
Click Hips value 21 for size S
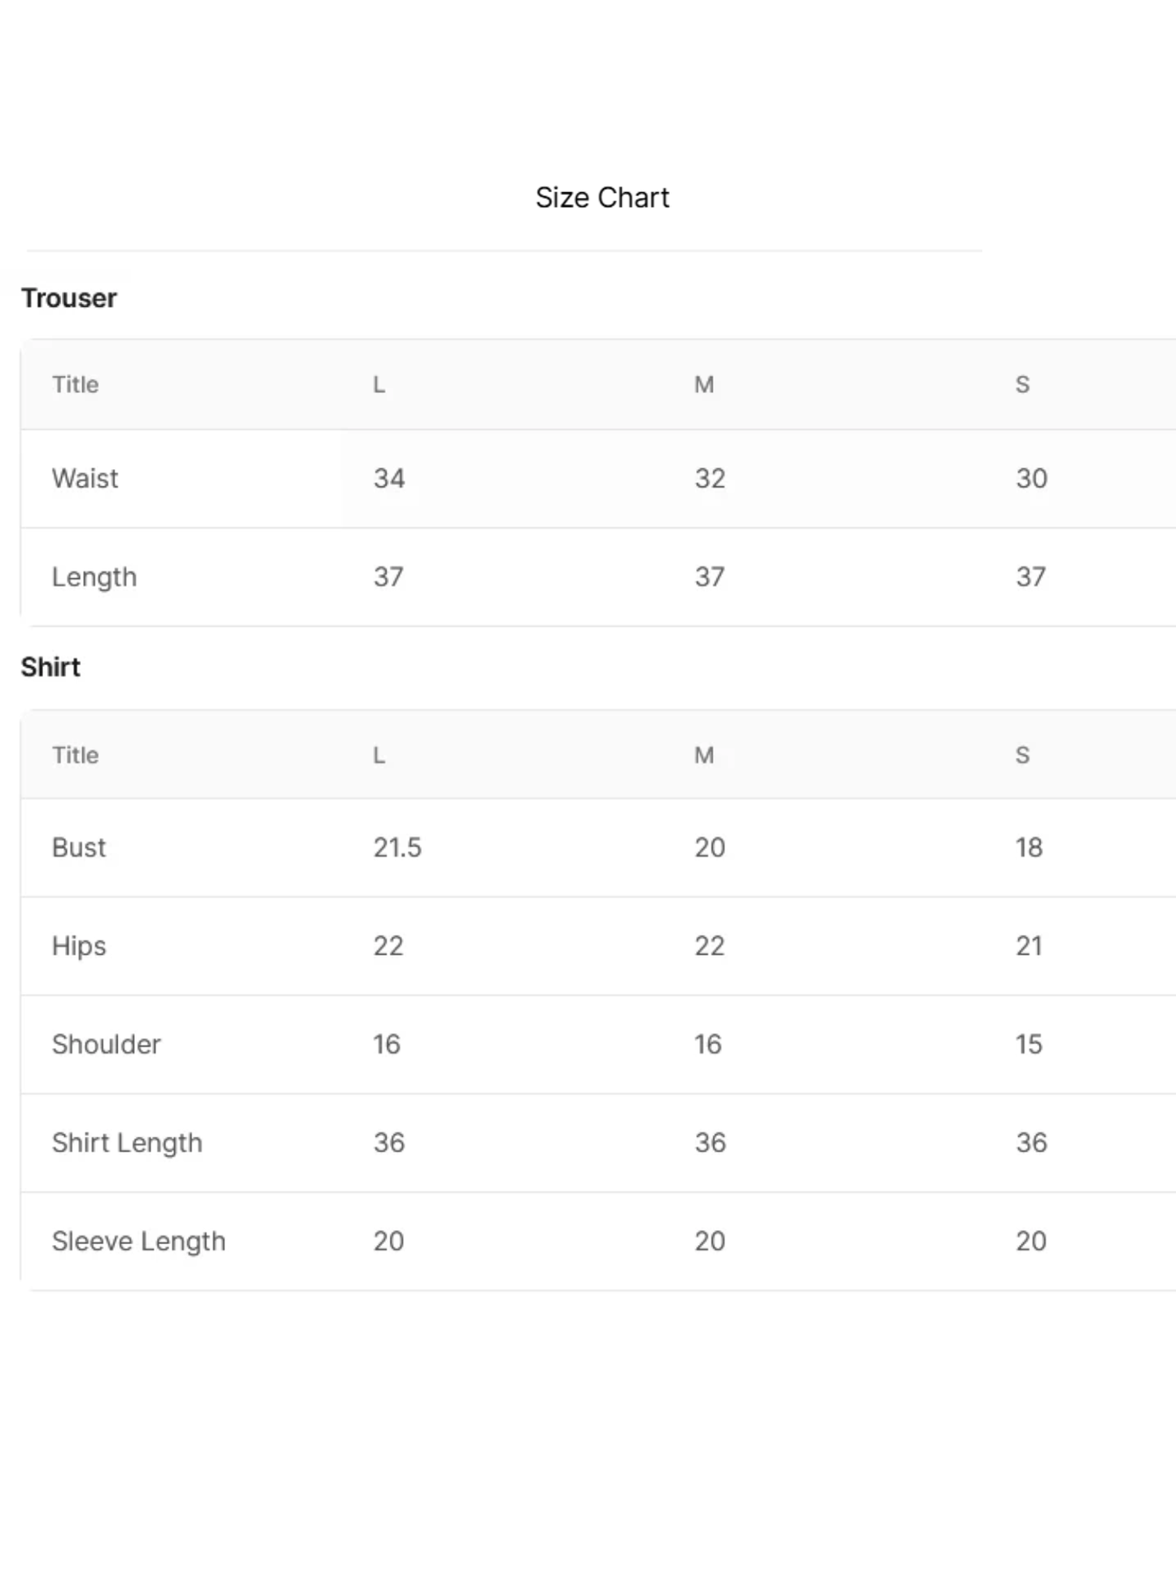pos(1029,945)
